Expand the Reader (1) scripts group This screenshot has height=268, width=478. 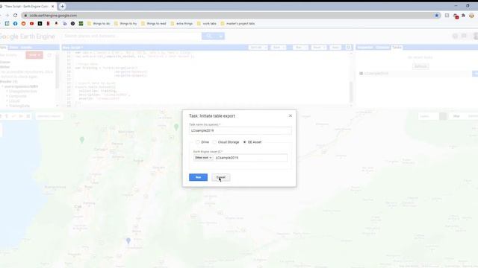[x=9, y=81]
